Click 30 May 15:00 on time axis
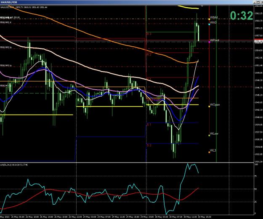263x219 pixels. point(204,217)
